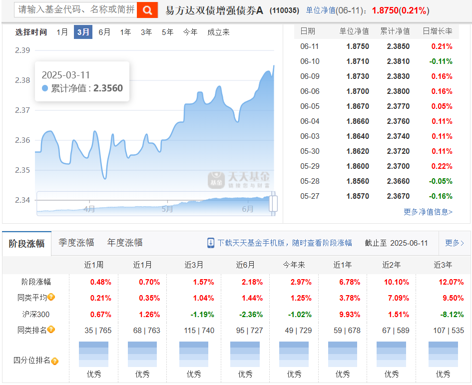Select the 3月 time range
The image size is (472, 385).
pos(83,32)
